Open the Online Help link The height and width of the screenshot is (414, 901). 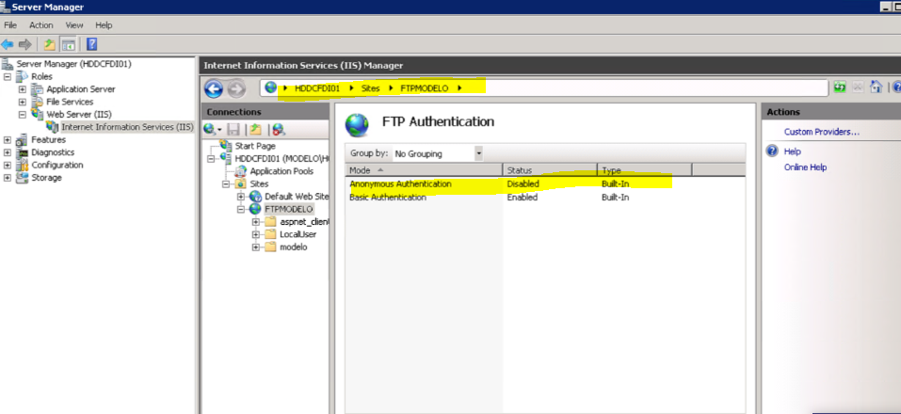point(806,167)
